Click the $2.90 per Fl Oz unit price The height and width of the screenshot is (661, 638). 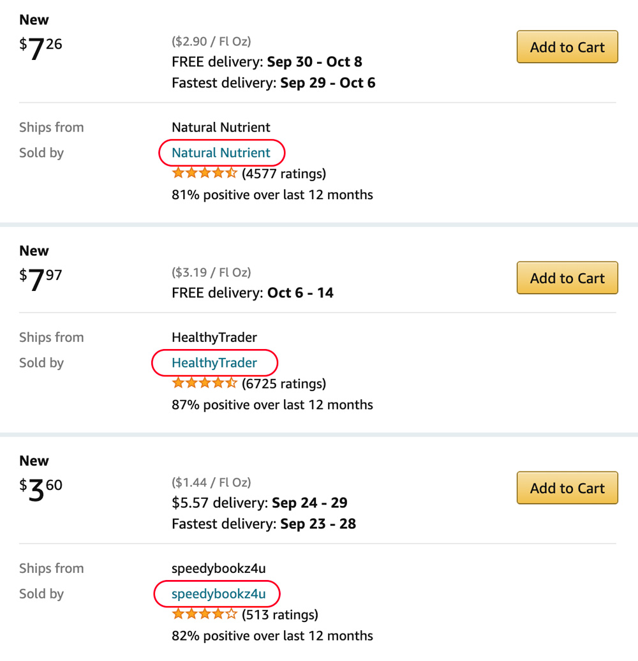[211, 41]
